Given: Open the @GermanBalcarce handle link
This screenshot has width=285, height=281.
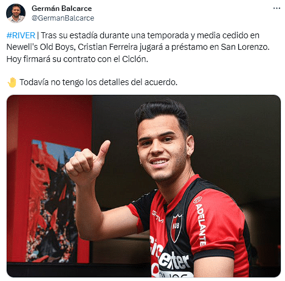Looking at the screenshot, I should (x=63, y=18).
